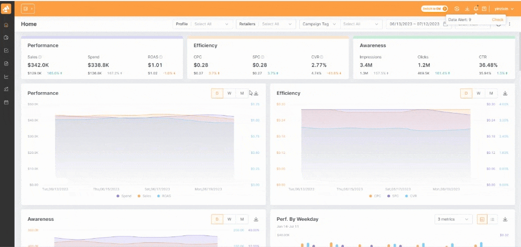
Task: Download the Efficiency chart data
Action: [x=505, y=93]
